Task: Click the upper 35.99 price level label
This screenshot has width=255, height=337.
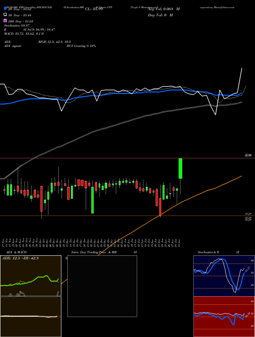Action: pyautogui.click(x=248, y=155)
